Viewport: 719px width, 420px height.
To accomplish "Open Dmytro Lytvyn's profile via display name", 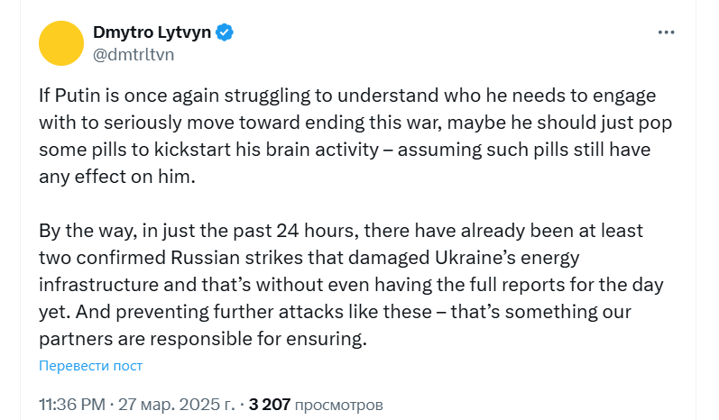I will 152,32.
